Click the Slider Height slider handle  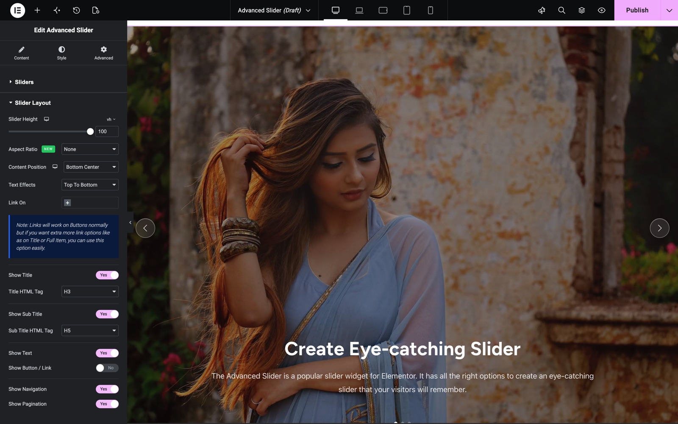point(90,131)
